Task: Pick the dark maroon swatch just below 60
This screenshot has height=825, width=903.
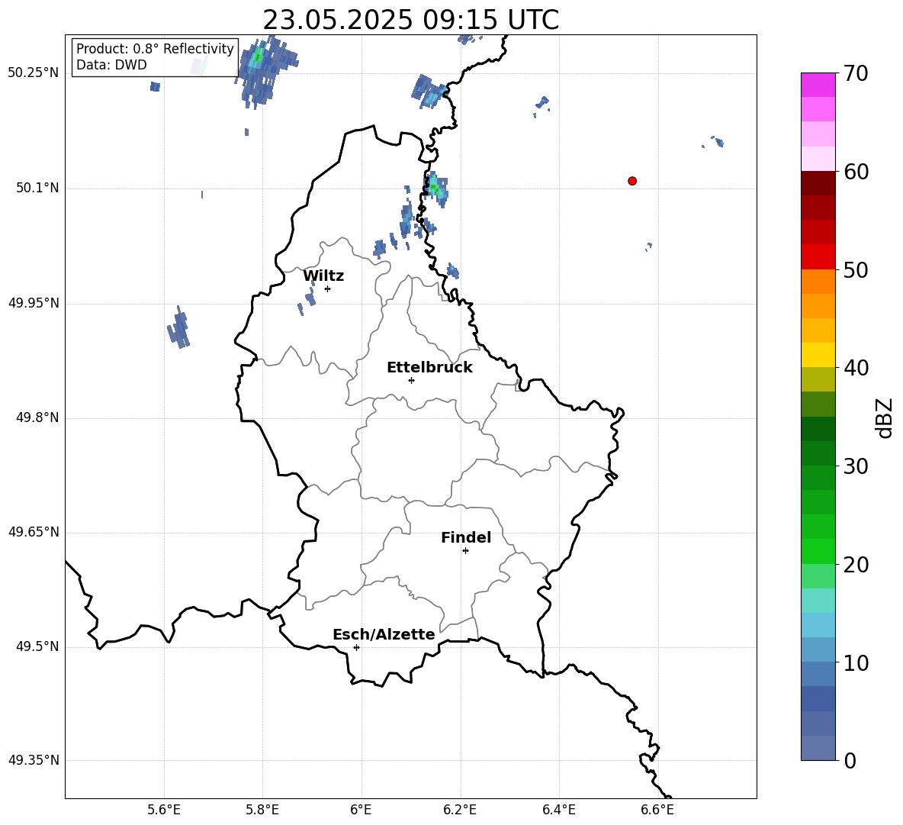Action: coord(818,184)
